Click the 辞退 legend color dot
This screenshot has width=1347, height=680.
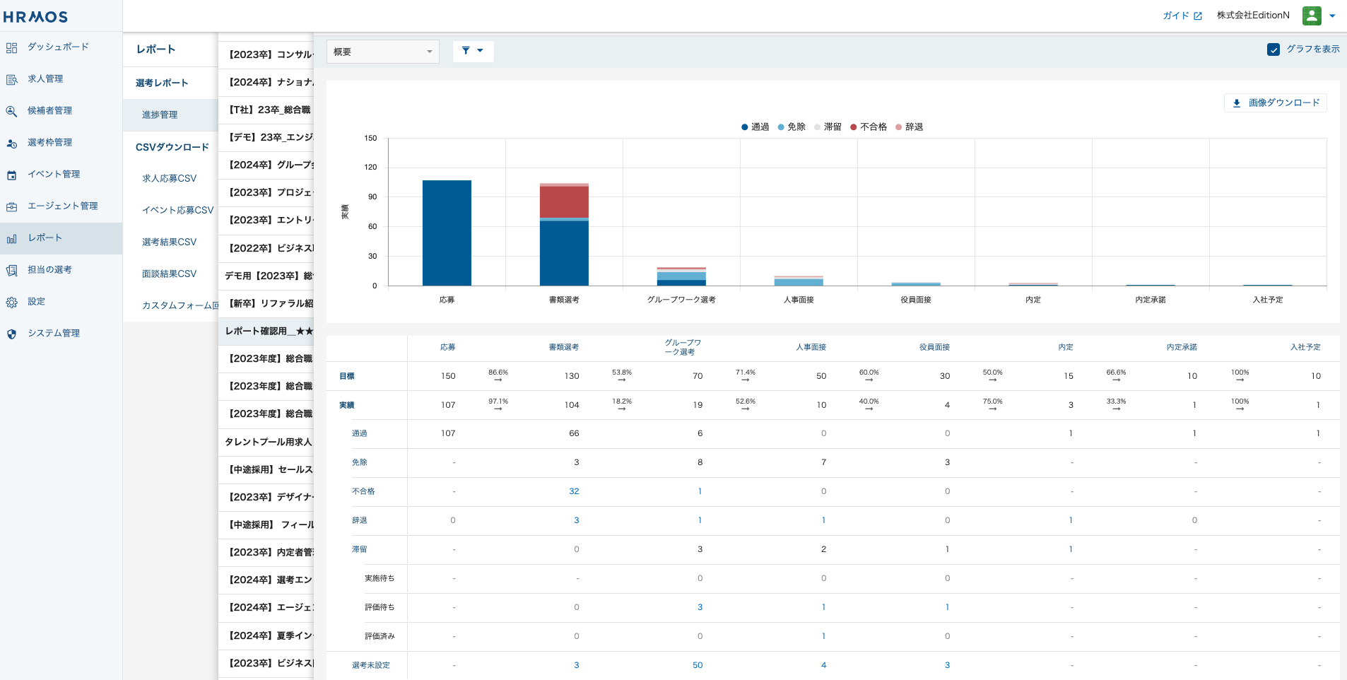pos(899,127)
